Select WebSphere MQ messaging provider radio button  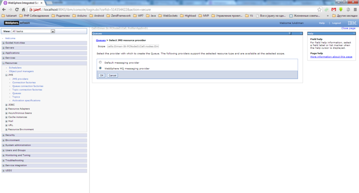[100, 68]
